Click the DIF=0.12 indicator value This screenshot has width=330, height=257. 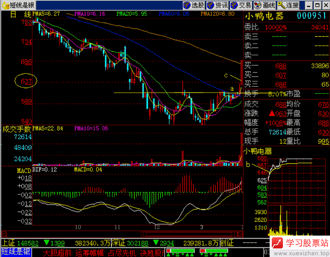45,170
